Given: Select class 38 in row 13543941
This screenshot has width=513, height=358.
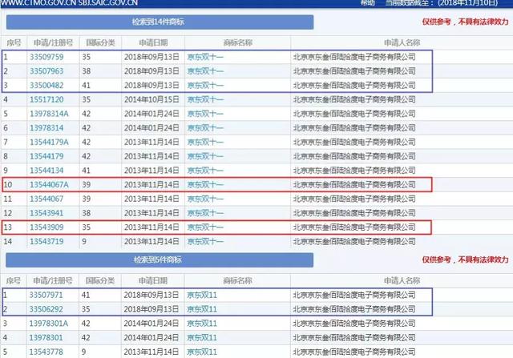Looking at the screenshot, I should (87, 213).
